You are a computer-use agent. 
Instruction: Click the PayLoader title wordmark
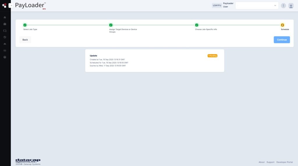(30, 5)
